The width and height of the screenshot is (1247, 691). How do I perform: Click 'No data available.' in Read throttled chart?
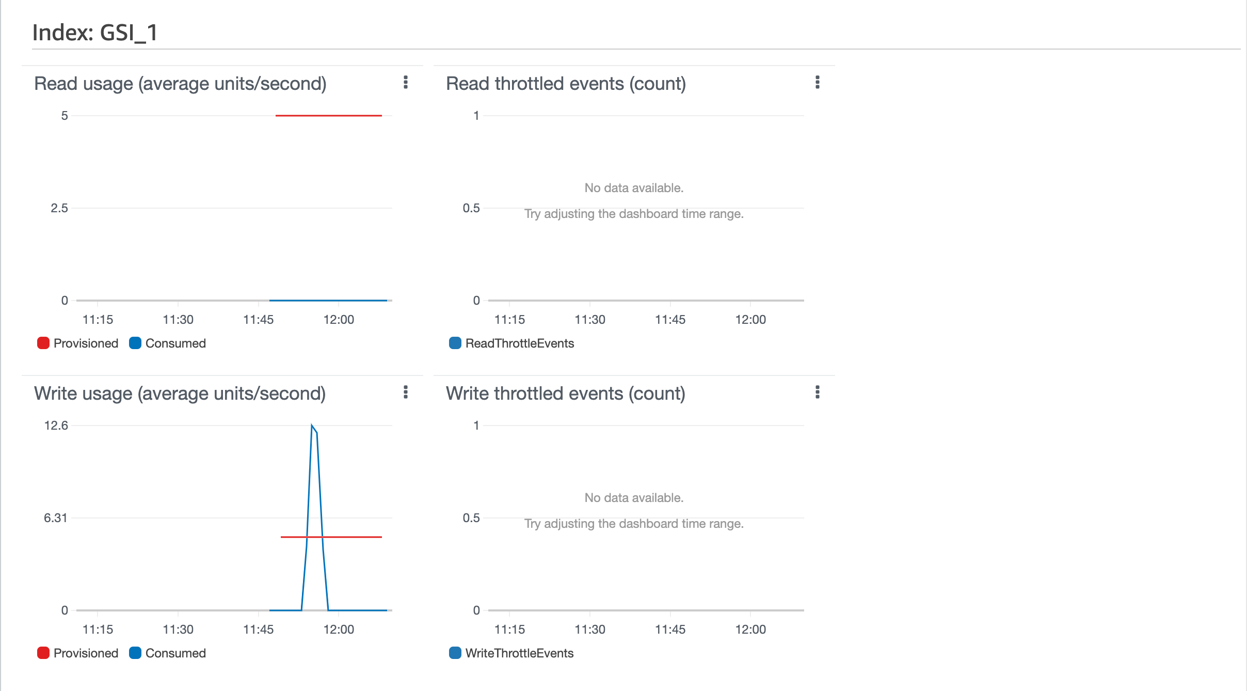634,188
